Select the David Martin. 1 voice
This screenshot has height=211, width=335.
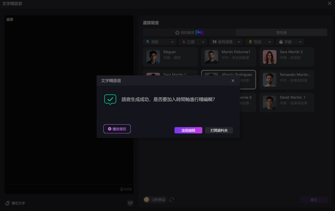287,102
